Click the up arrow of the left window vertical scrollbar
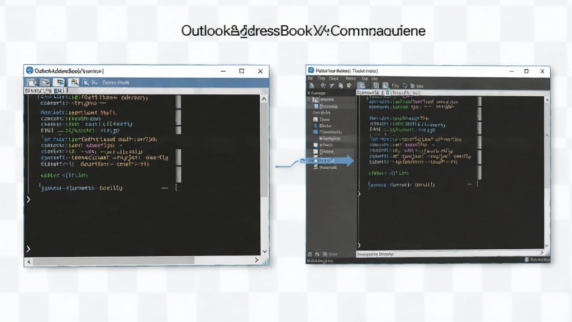This screenshot has width=572, height=322. (264, 98)
